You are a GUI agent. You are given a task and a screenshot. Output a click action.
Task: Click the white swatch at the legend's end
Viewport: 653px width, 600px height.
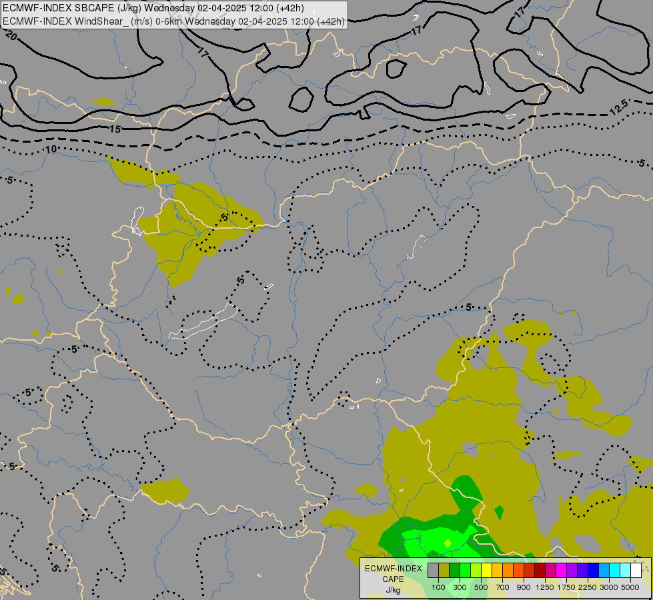tap(636, 571)
